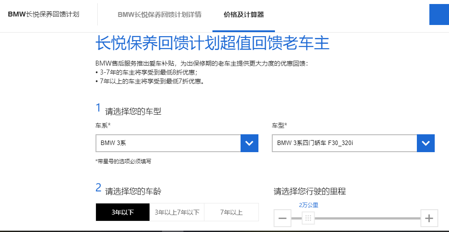Click the BMW长悦保养回馈计划 site title
449x232 pixels.
[44, 14]
